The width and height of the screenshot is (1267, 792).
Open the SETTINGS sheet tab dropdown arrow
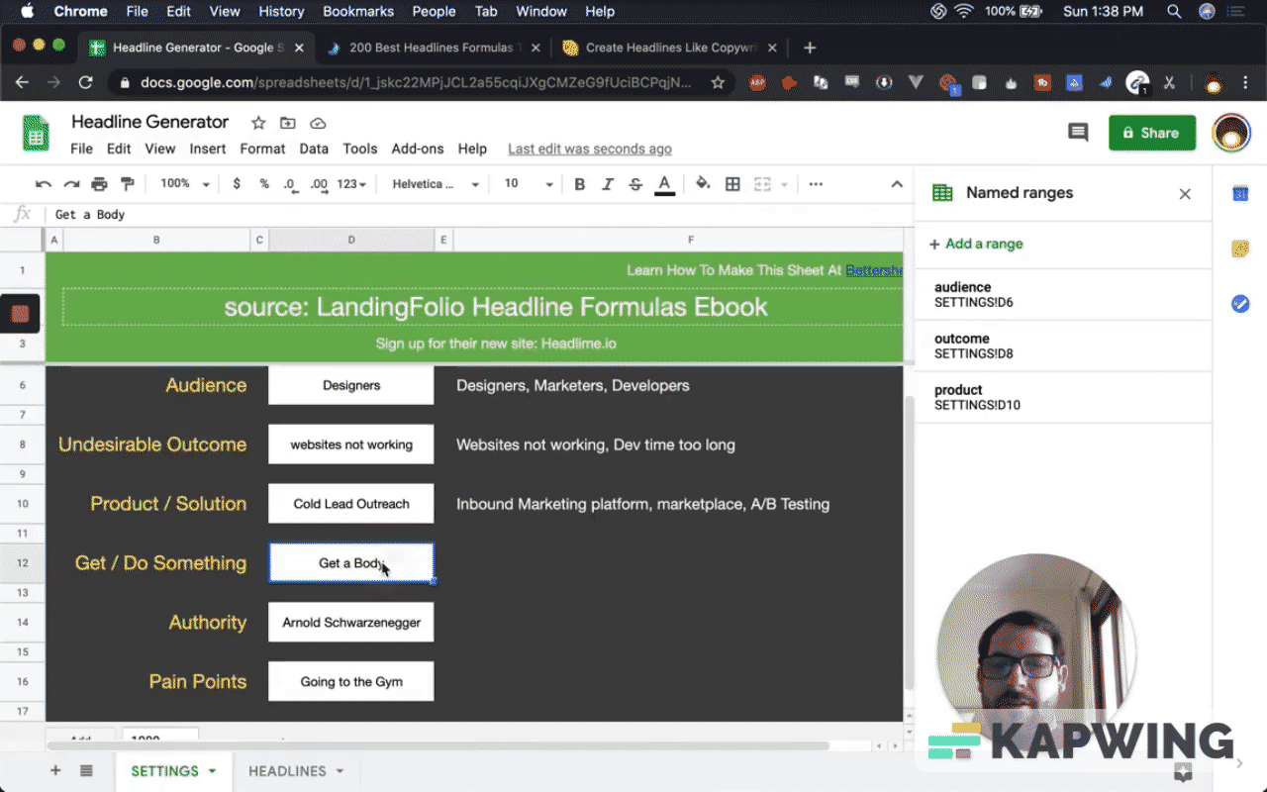point(212,771)
